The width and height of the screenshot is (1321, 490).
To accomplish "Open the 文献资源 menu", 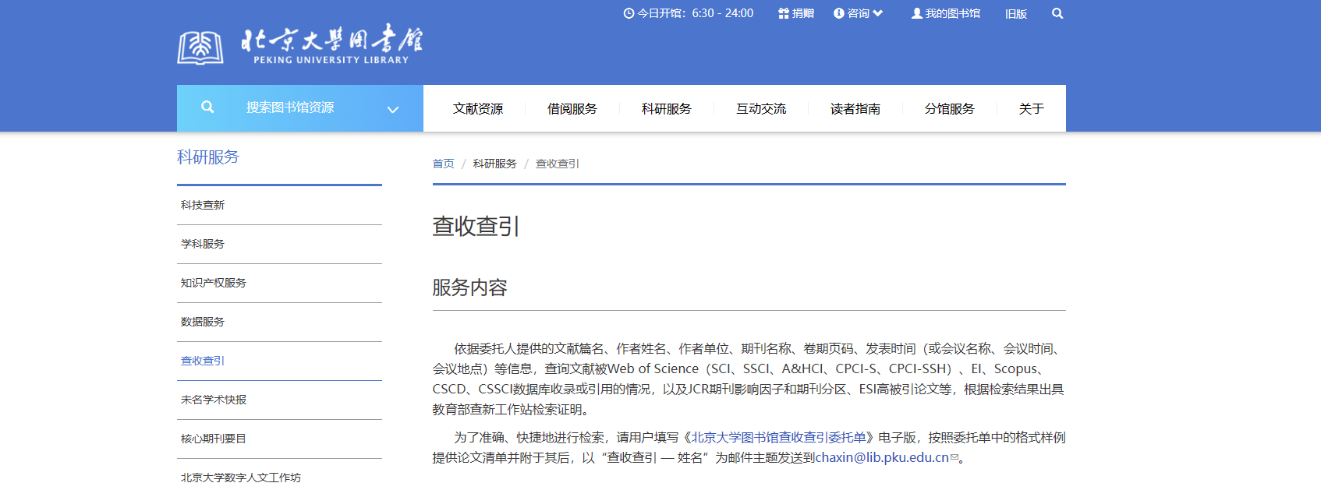I will pyautogui.click(x=478, y=108).
